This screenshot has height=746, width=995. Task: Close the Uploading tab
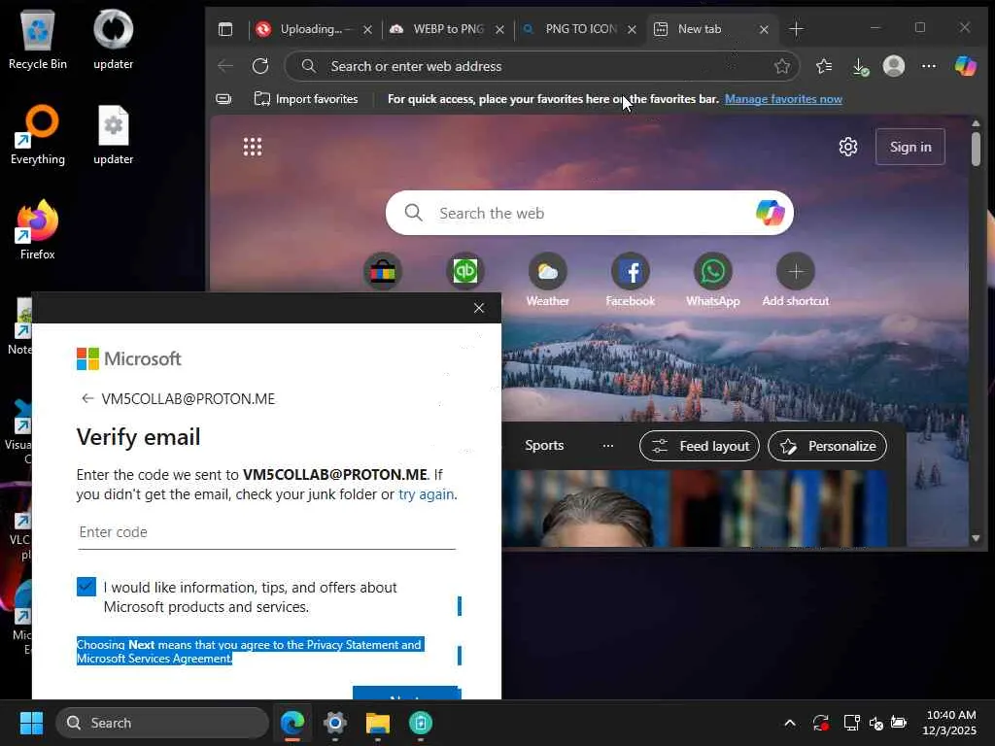(x=367, y=30)
